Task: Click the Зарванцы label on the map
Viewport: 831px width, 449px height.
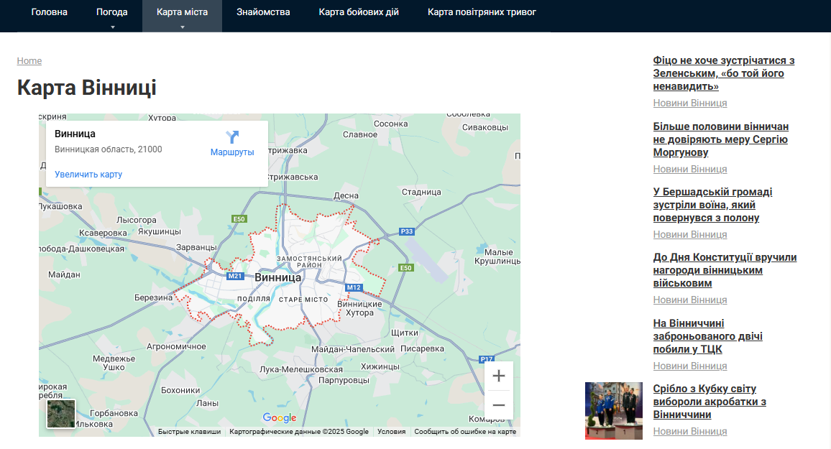Action: tap(196, 247)
